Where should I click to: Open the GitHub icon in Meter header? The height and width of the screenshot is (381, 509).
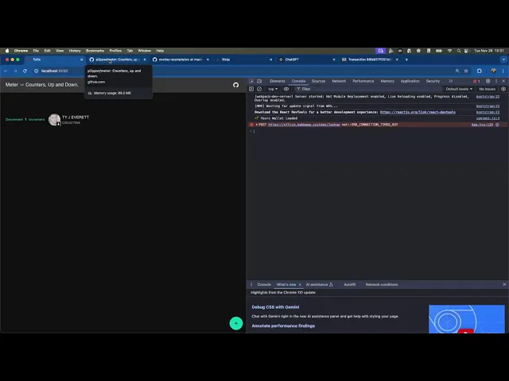[x=235, y=85]
